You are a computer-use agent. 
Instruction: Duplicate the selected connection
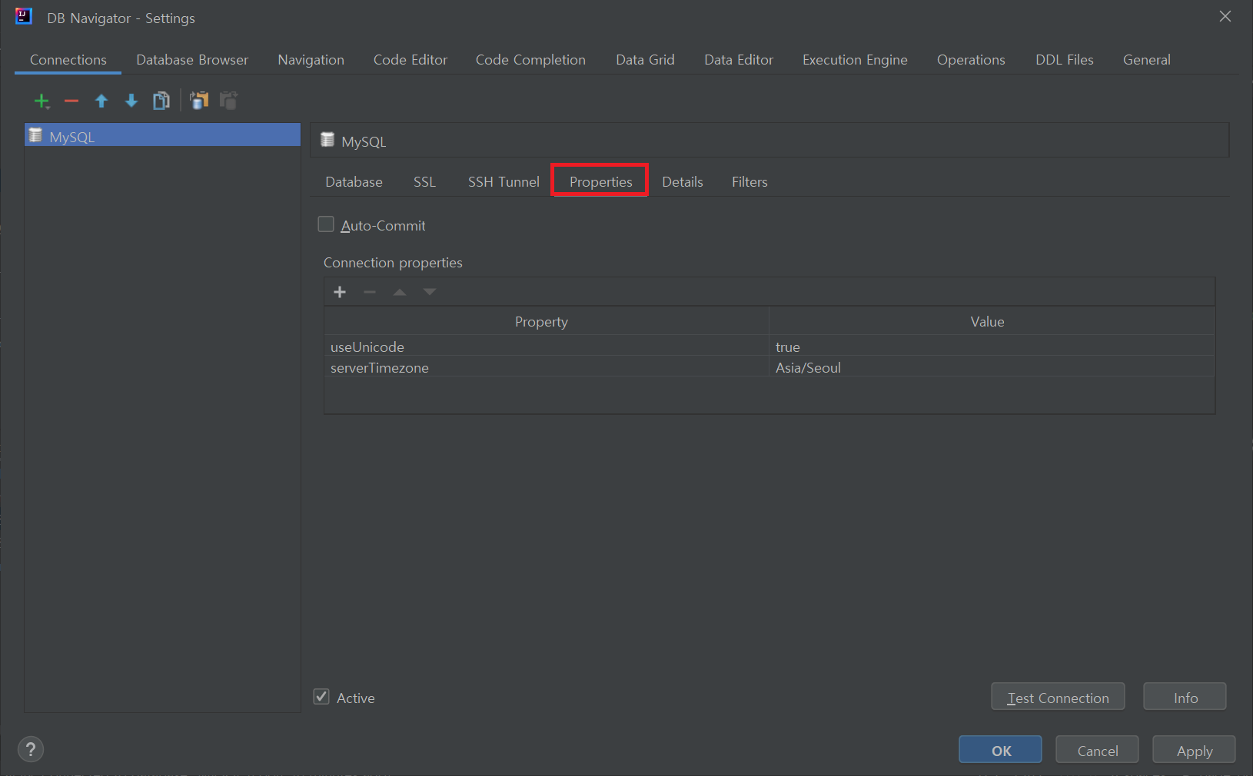point(161,101)
